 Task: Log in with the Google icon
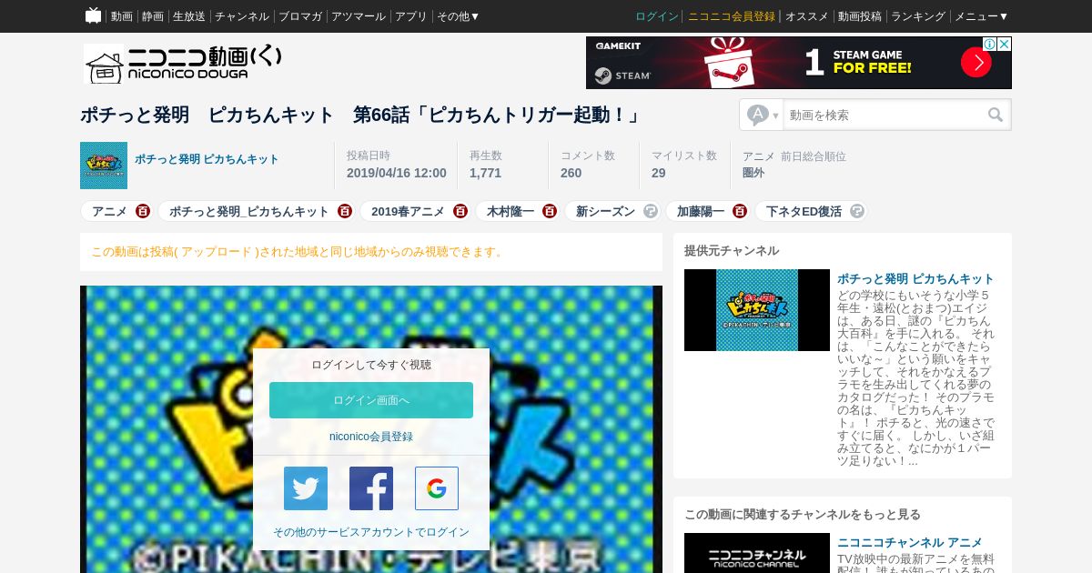[437, 488]
